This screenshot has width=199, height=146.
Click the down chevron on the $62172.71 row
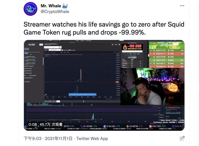(151, 54)
